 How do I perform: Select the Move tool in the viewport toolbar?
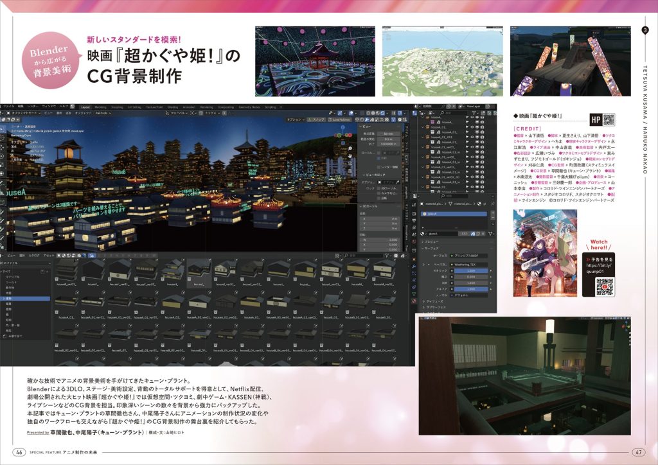[x=2, y=146]
